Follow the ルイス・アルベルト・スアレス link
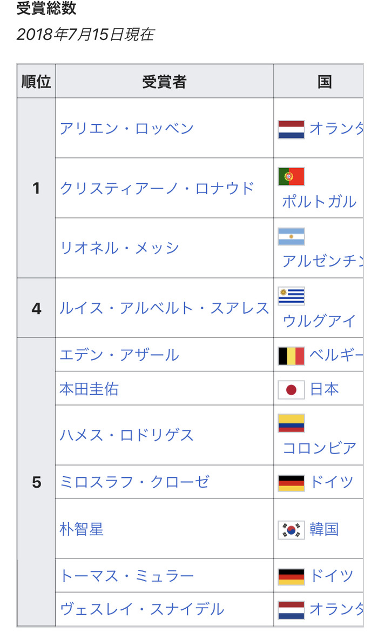Image resolution: width=378 pixels, height=632 pixels. (x=164, y=308)
